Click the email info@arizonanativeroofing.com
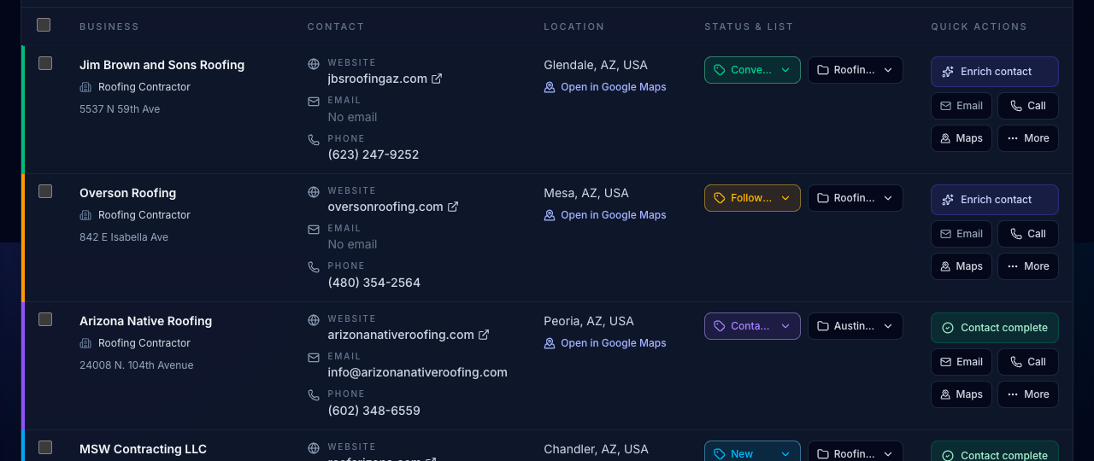 417,372
